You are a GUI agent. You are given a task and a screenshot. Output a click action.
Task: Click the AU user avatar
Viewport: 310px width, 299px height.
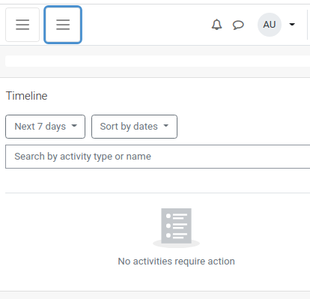coord(270,25)
